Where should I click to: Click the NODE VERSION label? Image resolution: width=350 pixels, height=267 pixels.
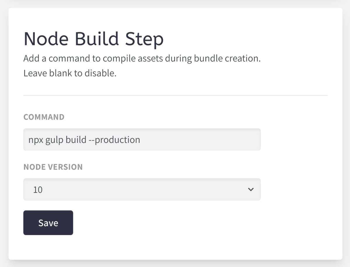(53, 167)
